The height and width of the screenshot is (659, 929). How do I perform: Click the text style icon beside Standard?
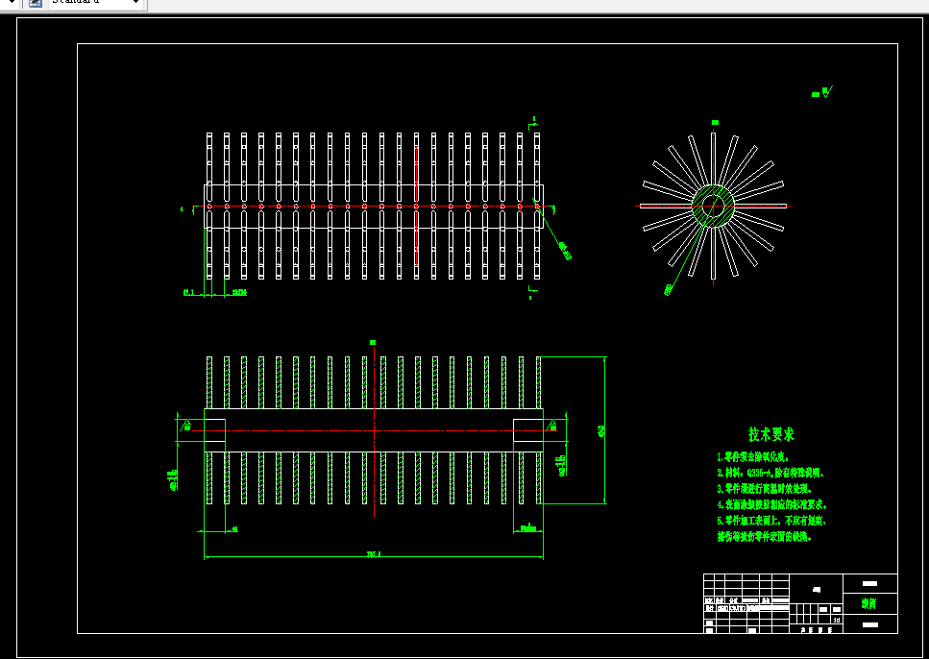35,2
